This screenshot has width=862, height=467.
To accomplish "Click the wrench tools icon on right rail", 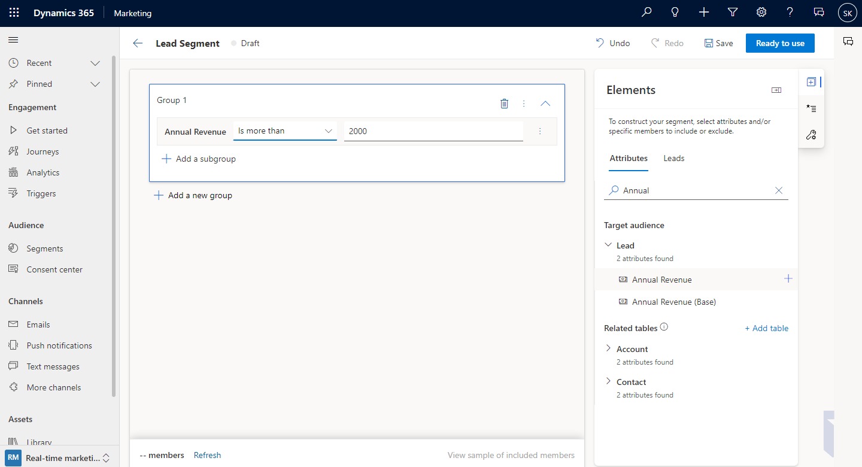I will pos(811,135).
